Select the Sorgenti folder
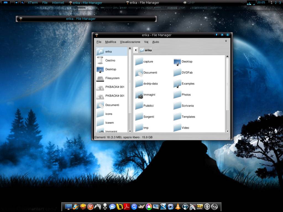 (x=145, y=117)
